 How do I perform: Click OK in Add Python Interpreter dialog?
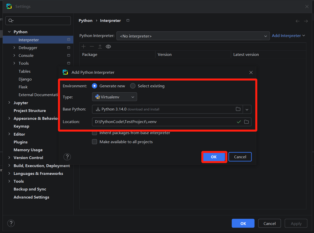(x=214, y=157)
